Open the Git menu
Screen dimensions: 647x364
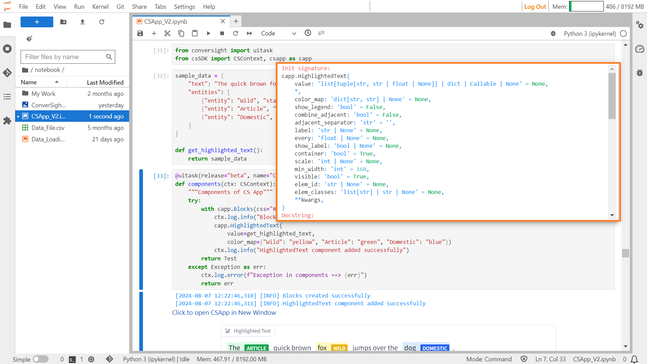tap(120, 6)
